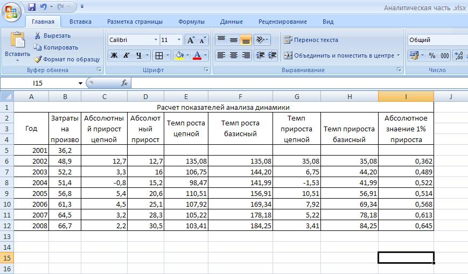The image size is (468, 274).
Task: Select row 9 header
Action: pyautogui.click(x=7, y=193)
